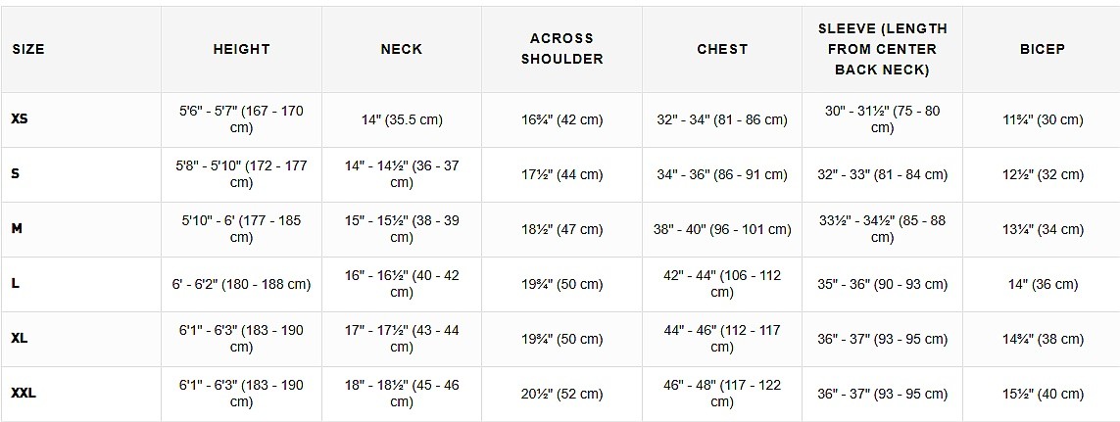Click the L size row label
1120x422 pixels.
coord(16,284)
